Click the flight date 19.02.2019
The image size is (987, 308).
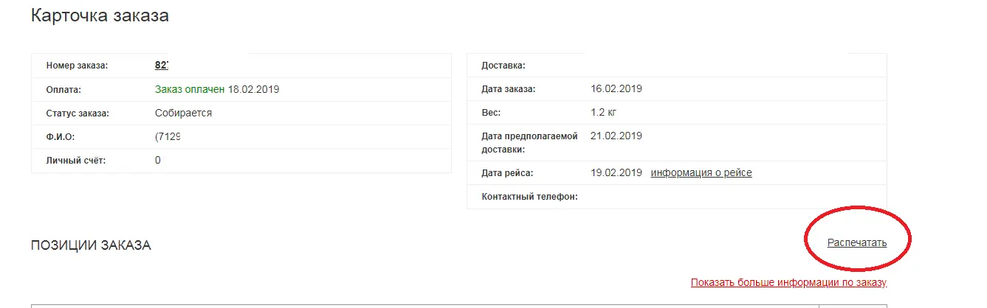[x=616, y=172]
